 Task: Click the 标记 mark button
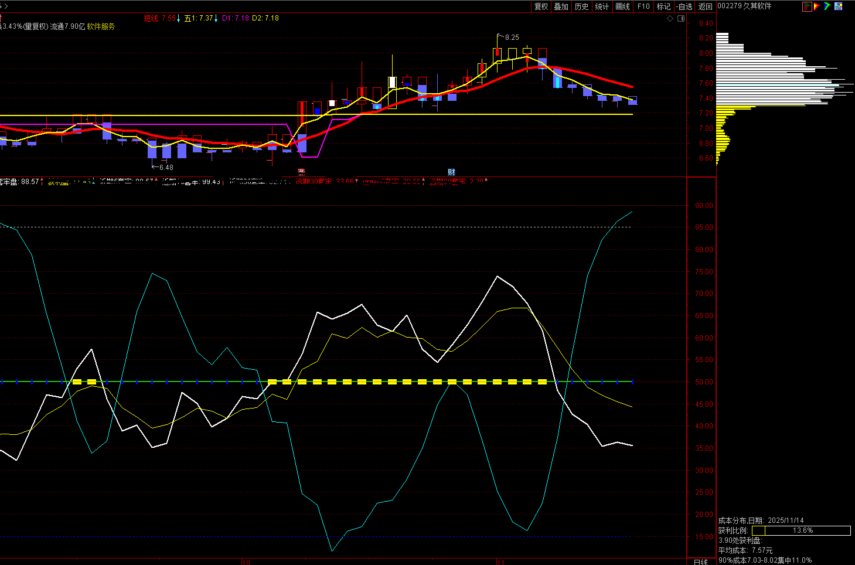tap(663, 6)
